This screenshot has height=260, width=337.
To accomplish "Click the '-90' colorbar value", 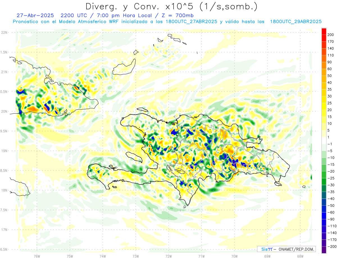I will pos(331,219).
